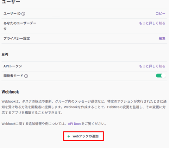The image size is (169, 148).
Task: Click the Webhook section heading
Action: (x=10, y=92)
